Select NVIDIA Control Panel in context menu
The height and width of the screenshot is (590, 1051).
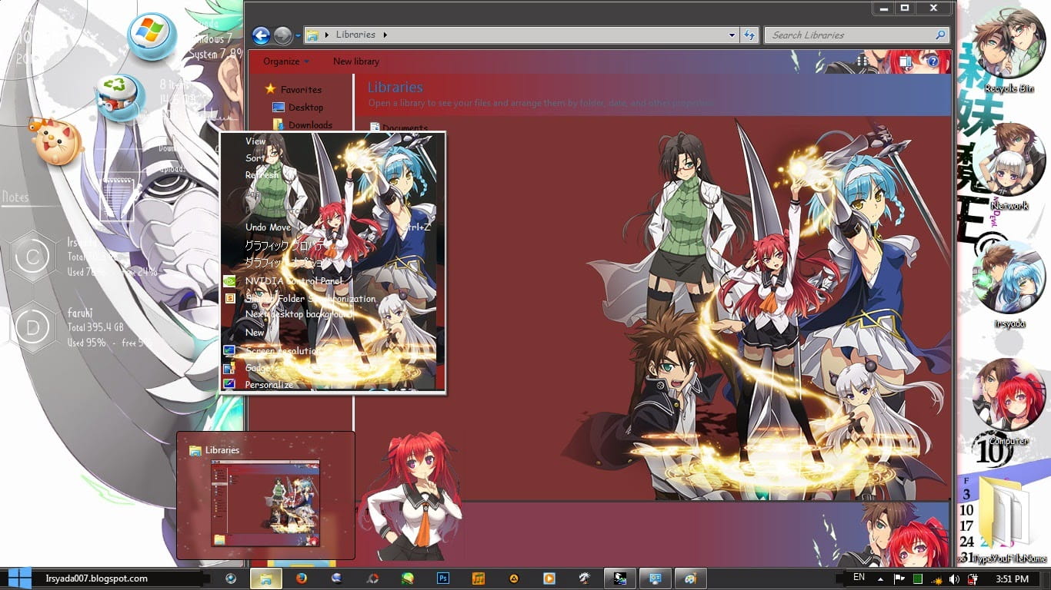point(287,280)
